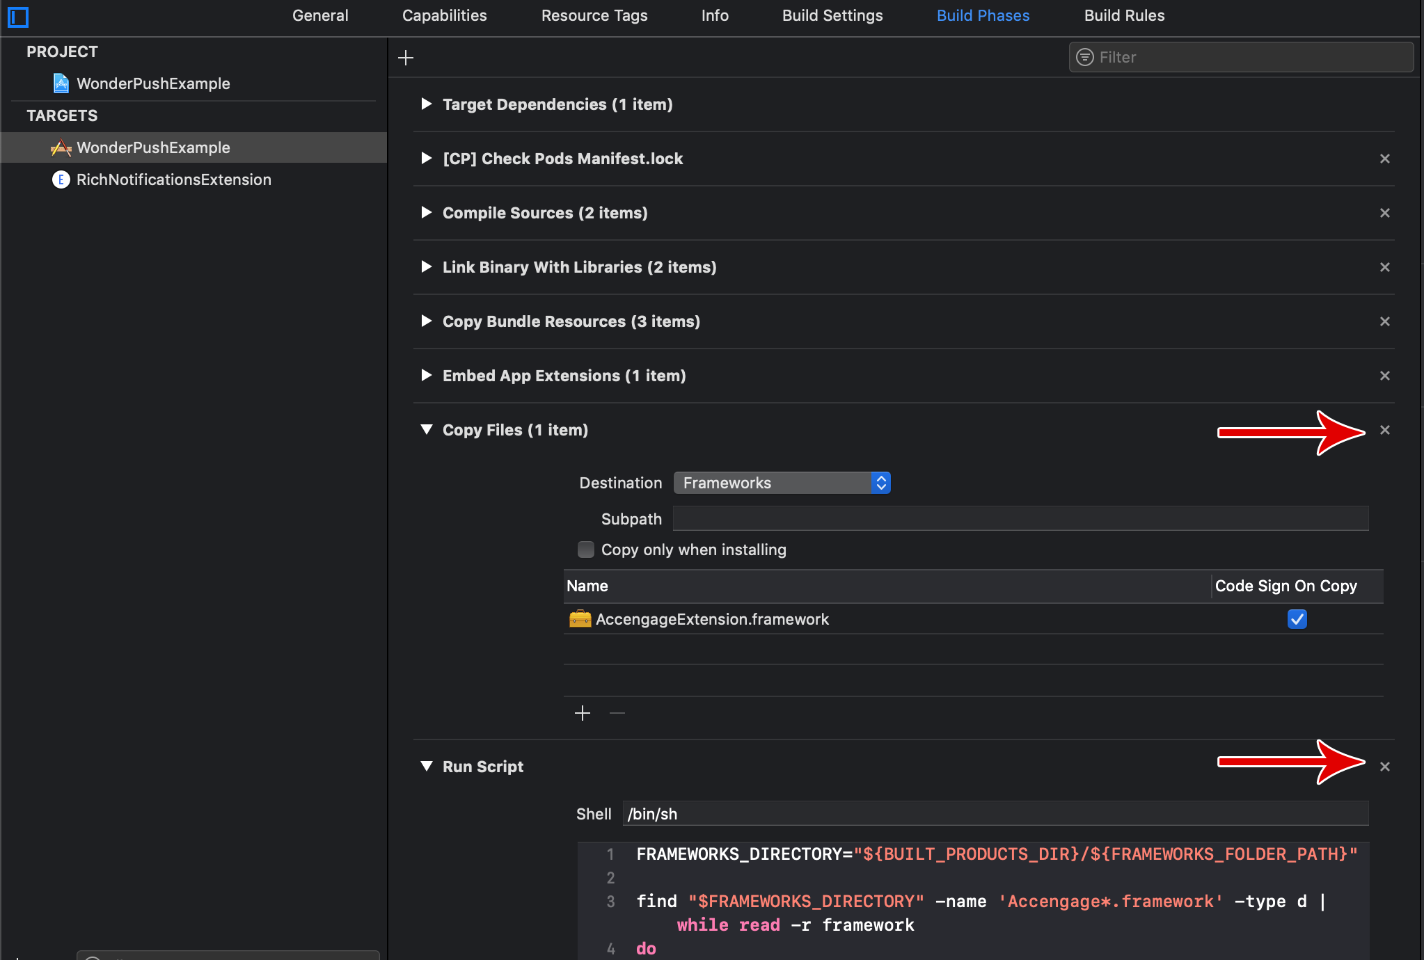Screen dimensions: 1424x960
Task: Remove selected file from Copy Files list
Action: [617, 713]
